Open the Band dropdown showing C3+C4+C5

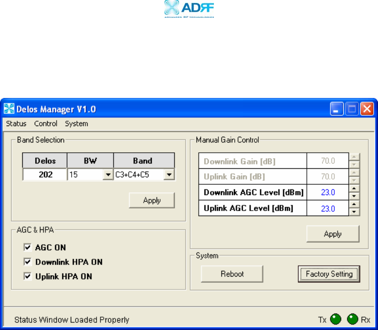[169, 175]
